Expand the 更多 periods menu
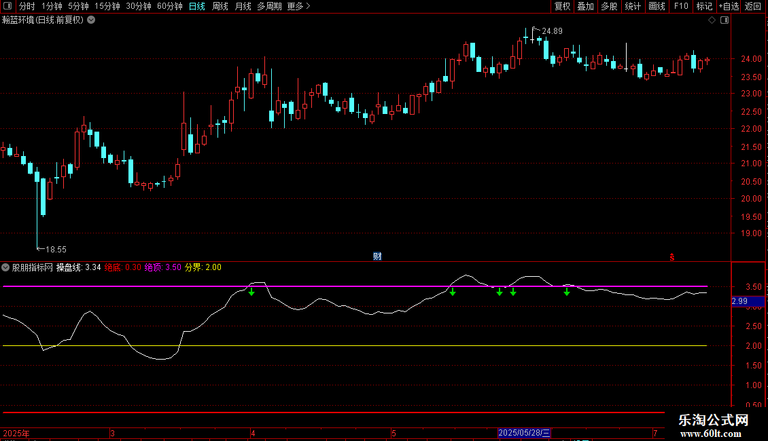Screen dimensions: 768x441 click(299, 6)
